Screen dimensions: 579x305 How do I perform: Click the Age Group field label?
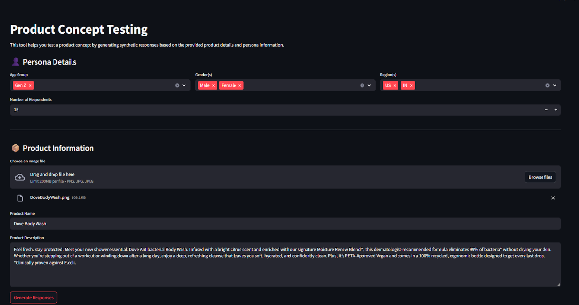click(x=19, y=75)
